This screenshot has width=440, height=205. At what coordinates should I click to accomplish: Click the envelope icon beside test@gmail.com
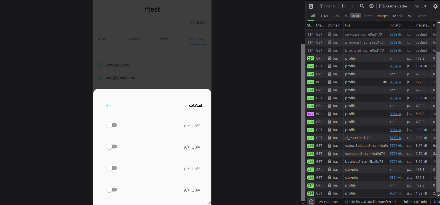[x=101, y=78]
